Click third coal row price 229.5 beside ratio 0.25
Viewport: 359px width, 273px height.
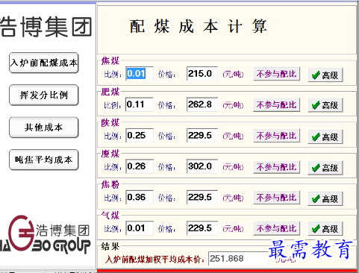point(202,136)
